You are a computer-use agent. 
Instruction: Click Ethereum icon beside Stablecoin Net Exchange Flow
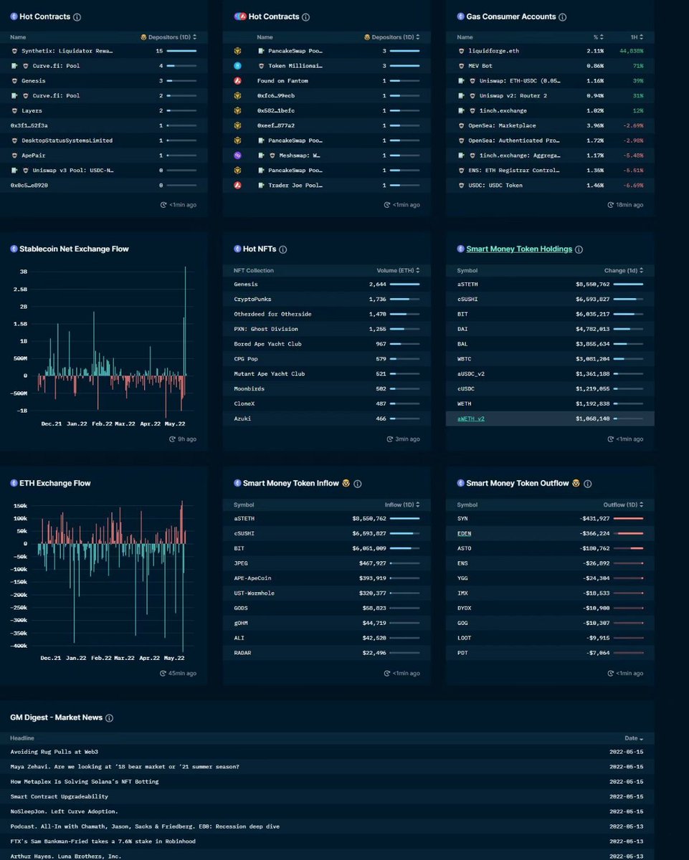pyautogui.click(x=14, y=249)
